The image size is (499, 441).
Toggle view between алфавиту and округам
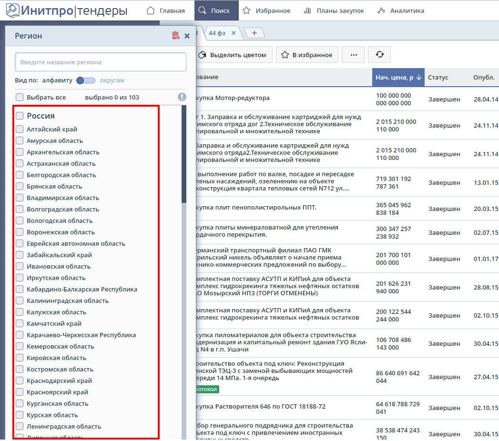(x=86, y=80)
